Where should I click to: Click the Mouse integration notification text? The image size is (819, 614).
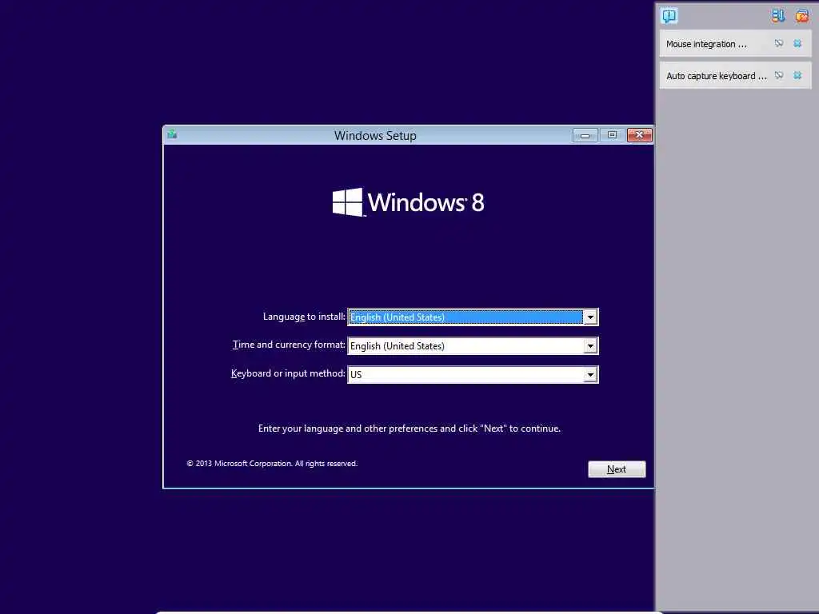706,44
